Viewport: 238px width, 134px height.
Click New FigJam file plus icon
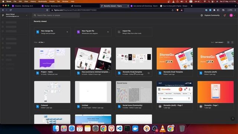click(x=108, y=32)
